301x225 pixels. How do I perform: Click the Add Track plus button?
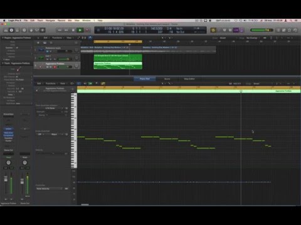click(38, 42)
